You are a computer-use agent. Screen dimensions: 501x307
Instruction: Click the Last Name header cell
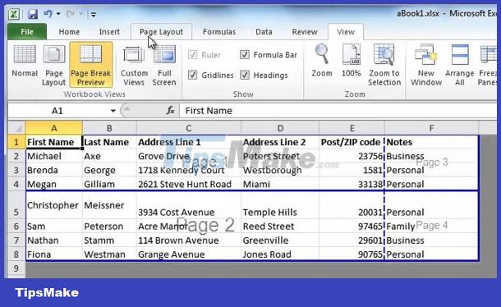109,142
